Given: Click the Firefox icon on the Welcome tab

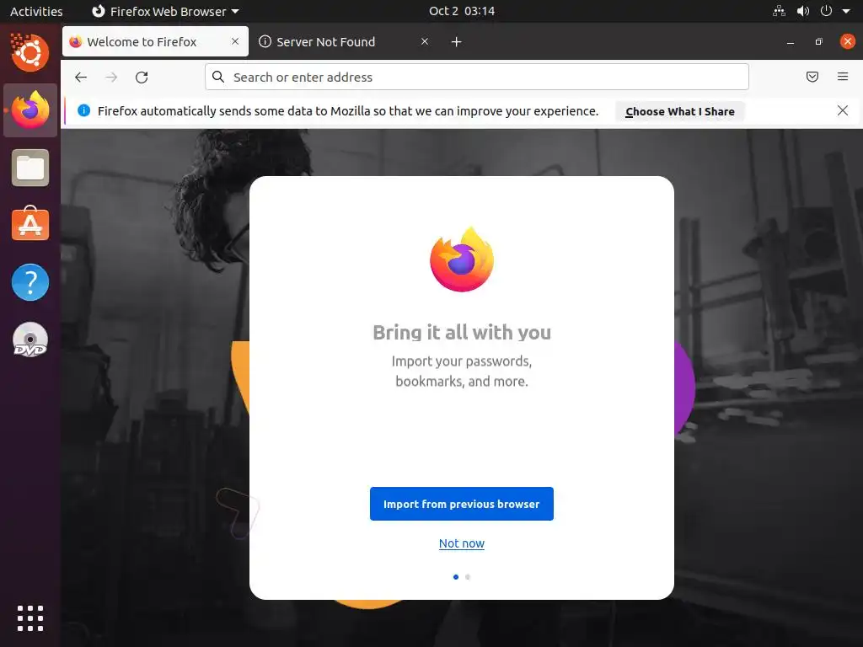Looking at the screenshot, I should click(76, 41).
